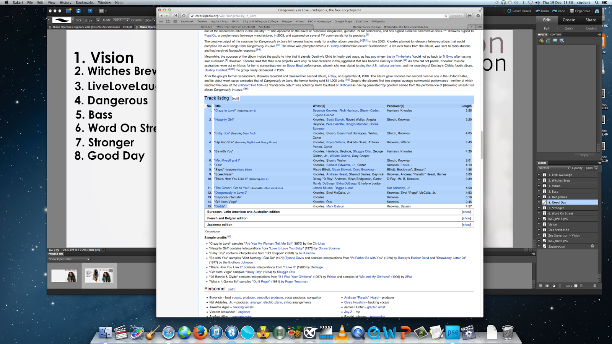The height and width of the screenshot is (344, 612).
Task: Reload the Wikipedia page in Safari
Action: pos(446,16)
